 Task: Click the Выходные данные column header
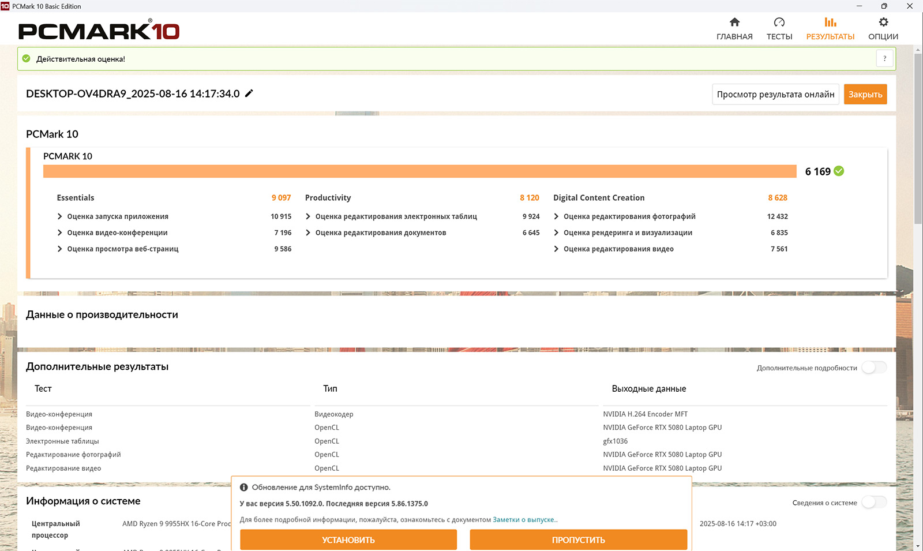click(x=649, y=389)
